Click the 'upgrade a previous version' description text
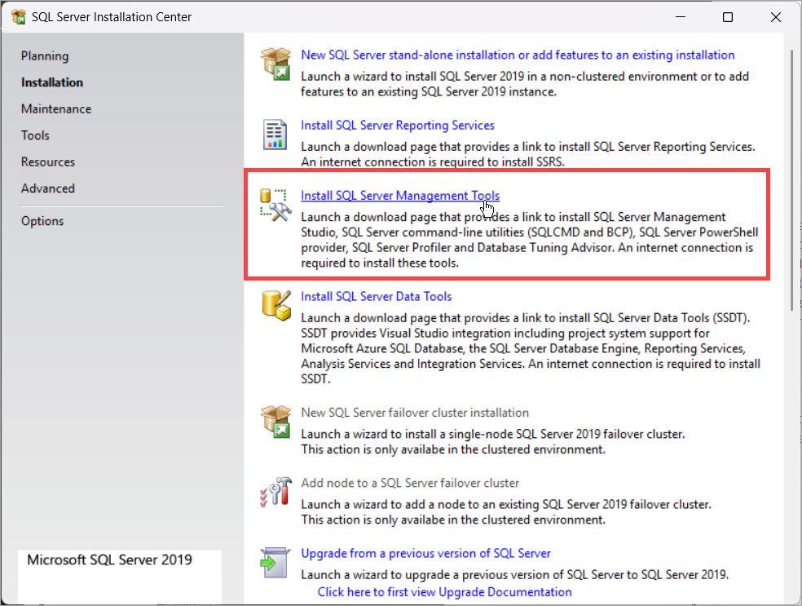Viewport: 802px width, 606px height. (x=514, y=575)
